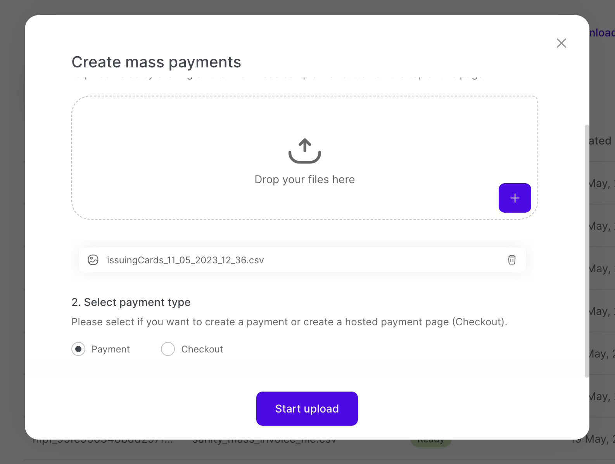Close the Create mass payments dialog
The width and height of the screenshot is (615, 464).
(561, 43)
